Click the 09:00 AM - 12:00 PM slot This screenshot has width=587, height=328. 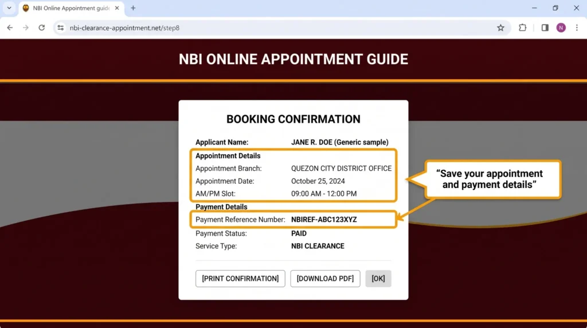pos(324,194)
